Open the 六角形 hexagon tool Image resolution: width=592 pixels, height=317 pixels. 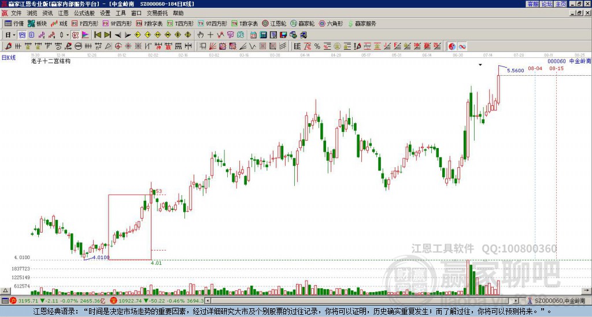[x=331, y=23]
